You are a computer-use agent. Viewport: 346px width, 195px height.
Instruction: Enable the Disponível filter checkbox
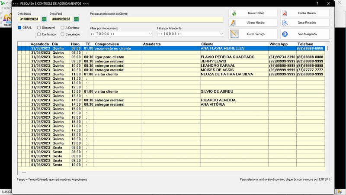coord(39,27)
